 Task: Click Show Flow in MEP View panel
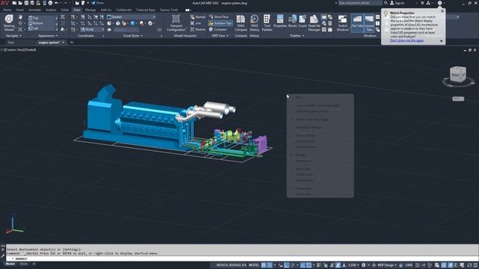(219, 16)
